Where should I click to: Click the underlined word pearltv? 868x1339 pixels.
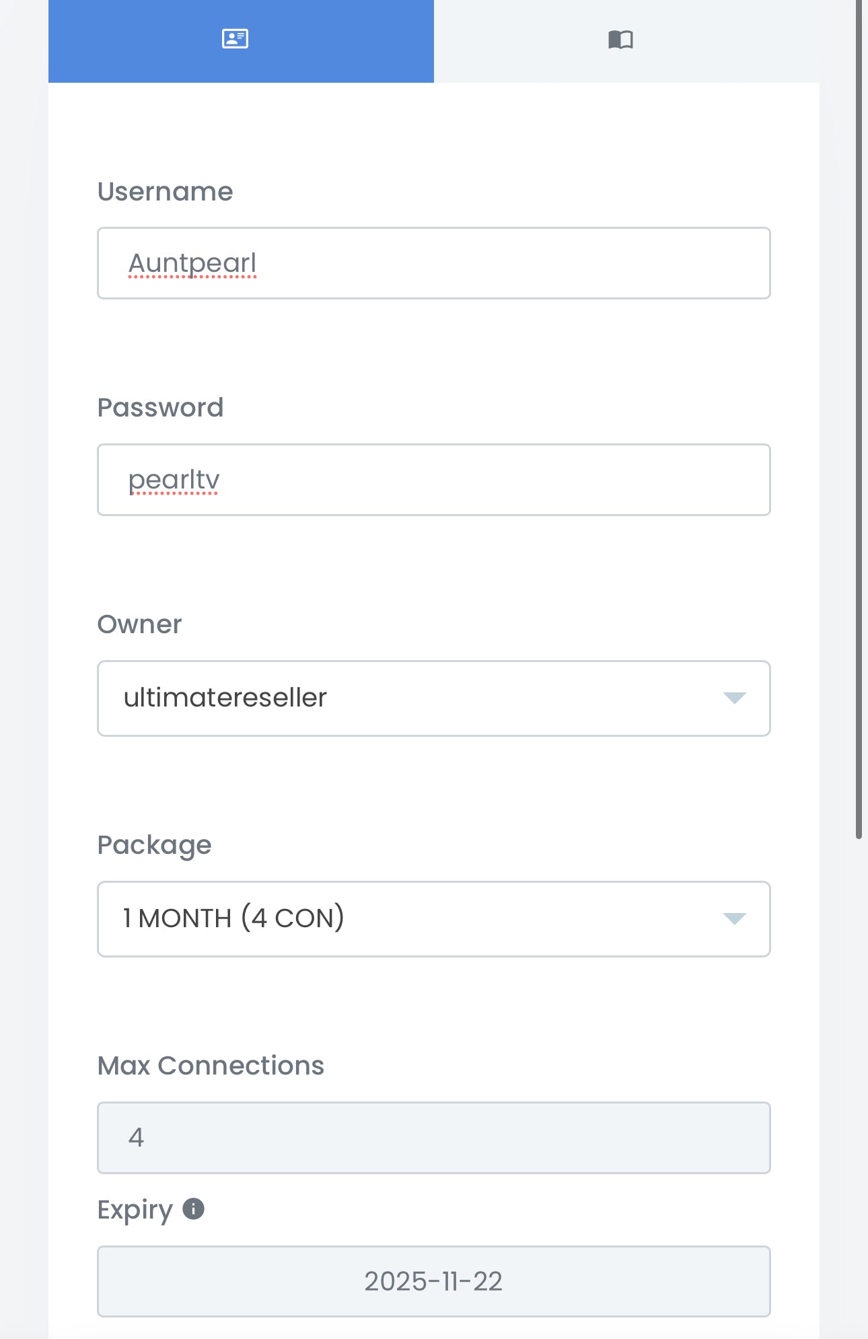174,480
